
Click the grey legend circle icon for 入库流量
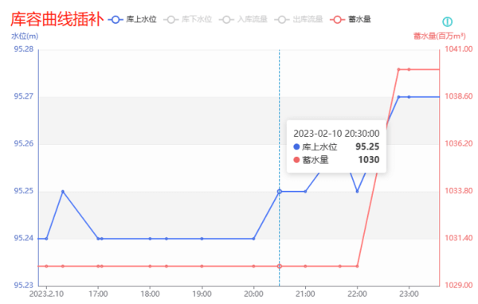[x=226, y=20]
